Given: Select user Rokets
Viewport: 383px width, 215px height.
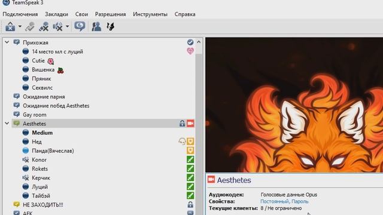Looking at the screenshot, I should pyautogui.click(x=40, y=169).
